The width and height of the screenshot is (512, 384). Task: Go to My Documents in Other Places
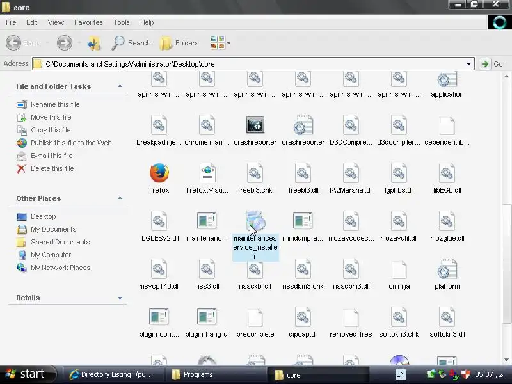point(54,229)
